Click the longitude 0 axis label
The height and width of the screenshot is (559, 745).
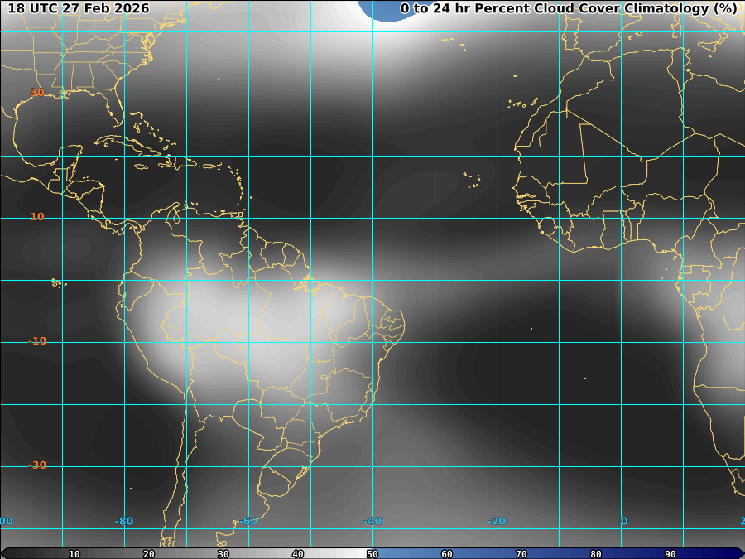click(x=624, y=521)
